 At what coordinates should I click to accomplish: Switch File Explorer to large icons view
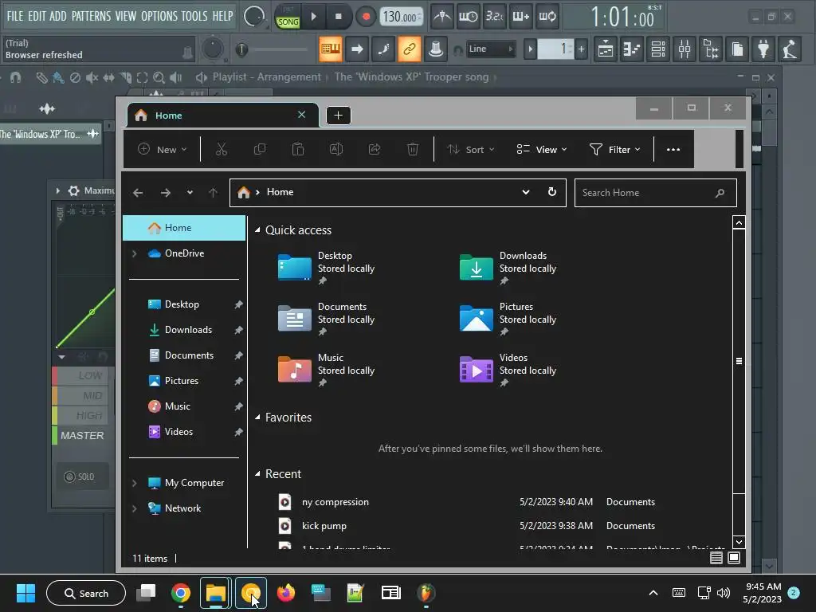734,558
